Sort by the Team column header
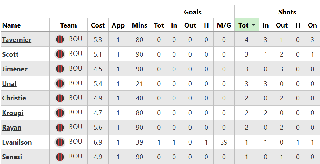The height and width of the screenshot is (164, 320). point(68,25)
